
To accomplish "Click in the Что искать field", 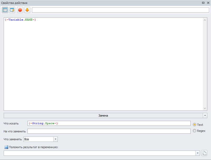I will pos(109,123).
